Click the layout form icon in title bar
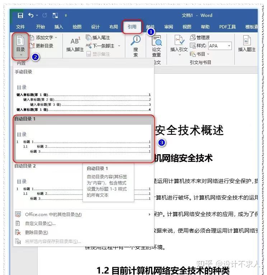 point(55,15)
